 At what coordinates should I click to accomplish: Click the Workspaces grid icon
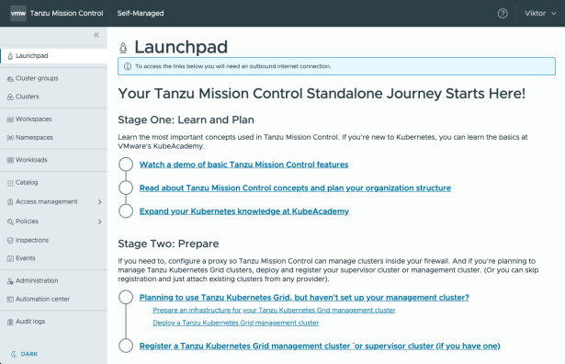click(x=10, y=119)
